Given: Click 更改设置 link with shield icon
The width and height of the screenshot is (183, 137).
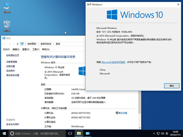Looking at the screenshot, I should (x=121, y=113).
